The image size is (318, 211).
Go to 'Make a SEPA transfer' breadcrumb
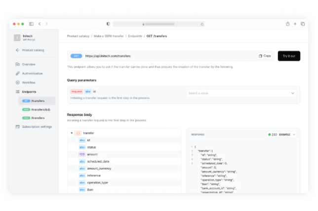click(108, 36)
